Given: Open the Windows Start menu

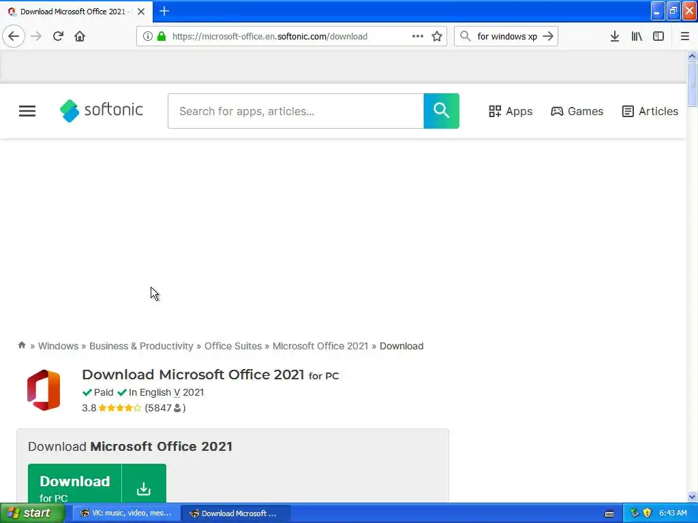Looking at the screenshot, I should click(x=33, y=513).
